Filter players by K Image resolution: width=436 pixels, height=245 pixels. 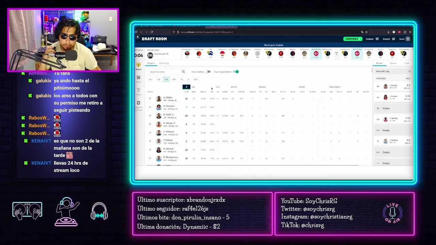pos(188,79)
